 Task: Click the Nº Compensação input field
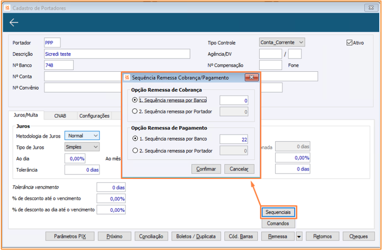click(270, 65)
